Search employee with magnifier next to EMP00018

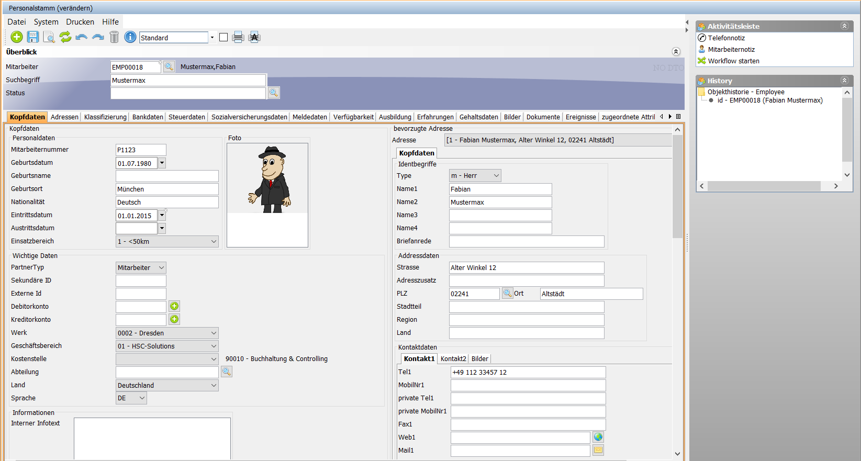[169, 66]
